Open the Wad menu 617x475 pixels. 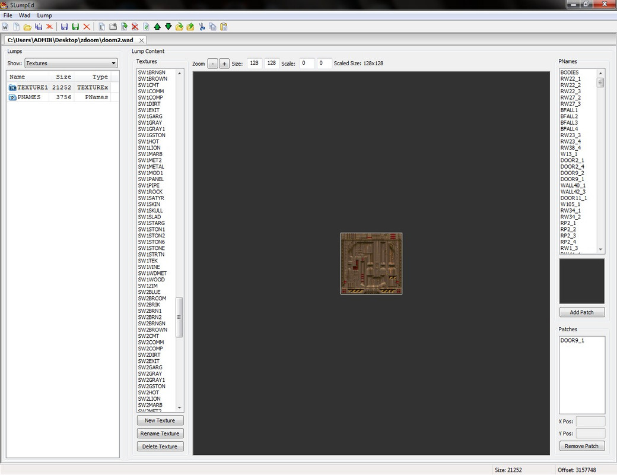point(24,15)
